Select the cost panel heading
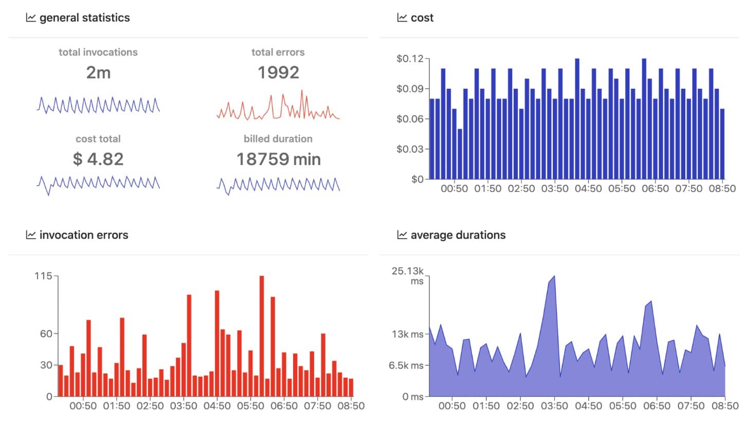The height and width of the screenshot is (427, 744). [422, 18]
